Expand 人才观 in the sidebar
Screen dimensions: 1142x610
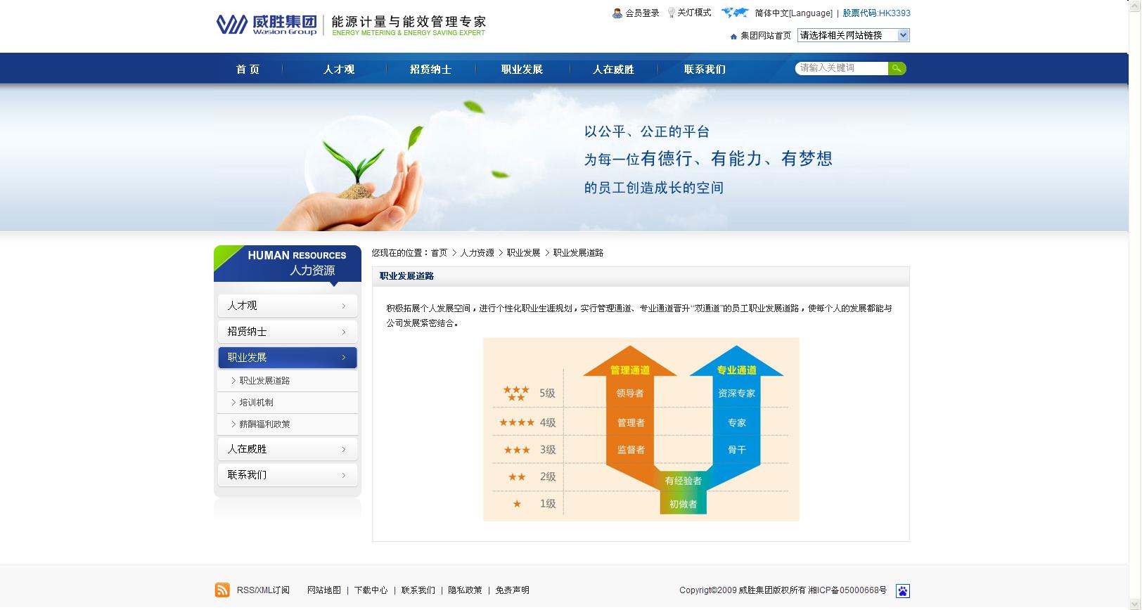point(287,306)
